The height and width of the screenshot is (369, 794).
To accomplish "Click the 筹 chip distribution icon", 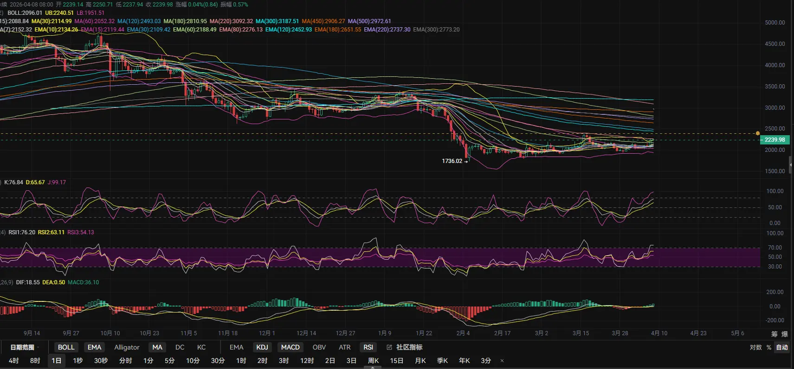I will [x=774, y=334].
